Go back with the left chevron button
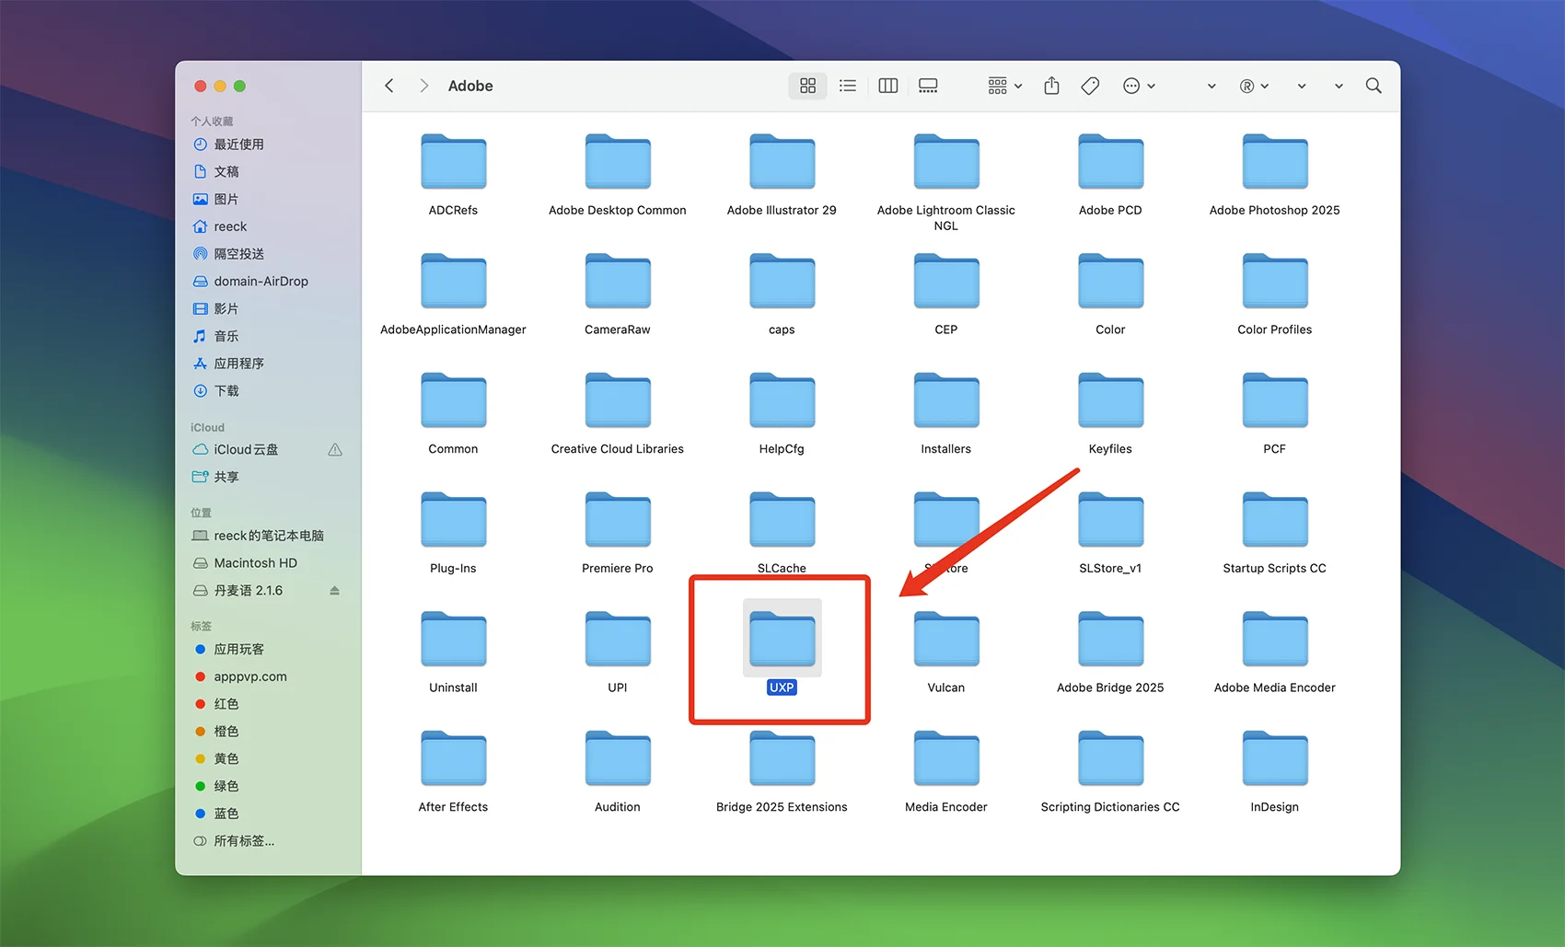The image size is (1565, 947). pyautogui.click(x=389, y=86)
